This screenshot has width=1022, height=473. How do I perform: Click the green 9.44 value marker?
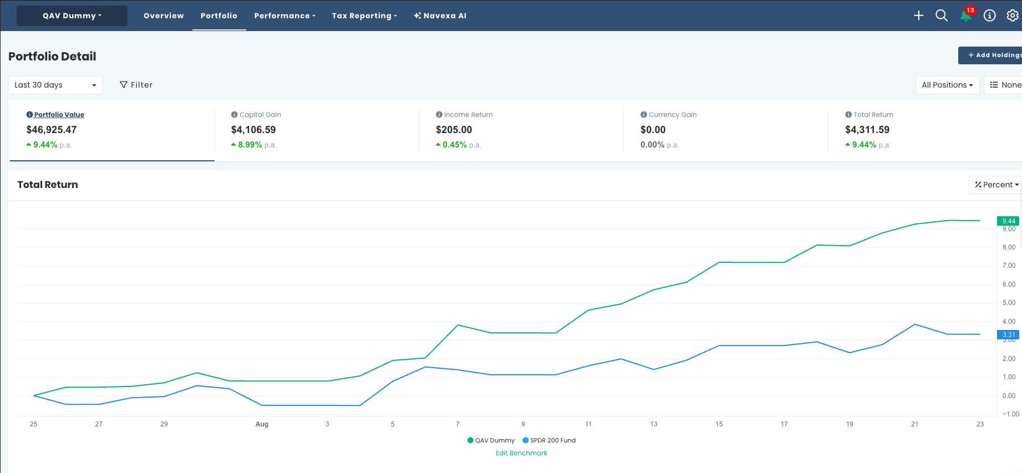coord(1008,221)
